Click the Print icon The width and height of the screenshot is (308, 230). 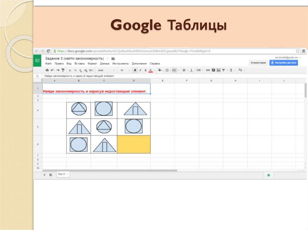pos(47,70)
